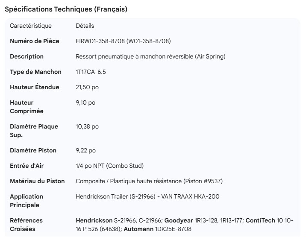Click the Description row label
The height and width of the screenshot is (237, 306).
tap(26, 56)
